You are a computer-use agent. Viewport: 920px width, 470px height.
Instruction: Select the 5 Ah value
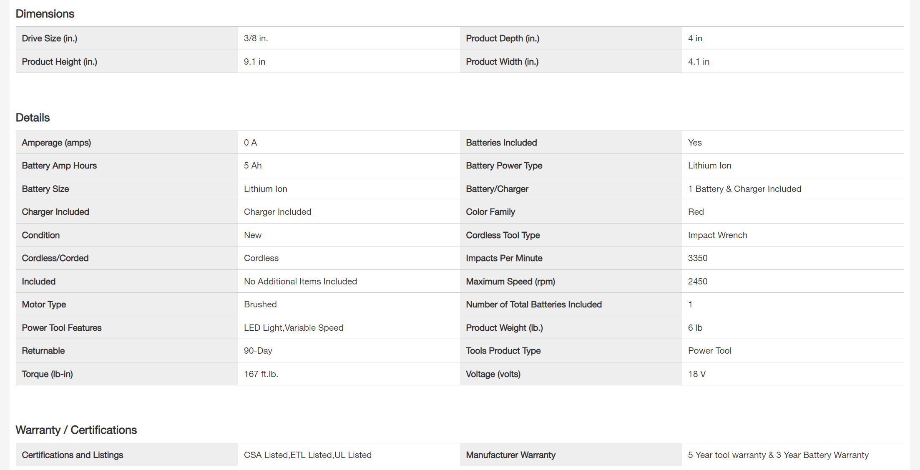click(252, 166)
